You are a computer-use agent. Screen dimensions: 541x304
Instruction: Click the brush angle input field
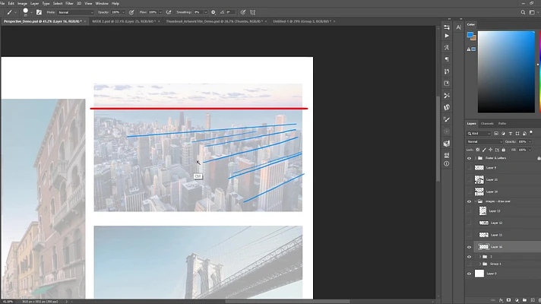point(231,12)
